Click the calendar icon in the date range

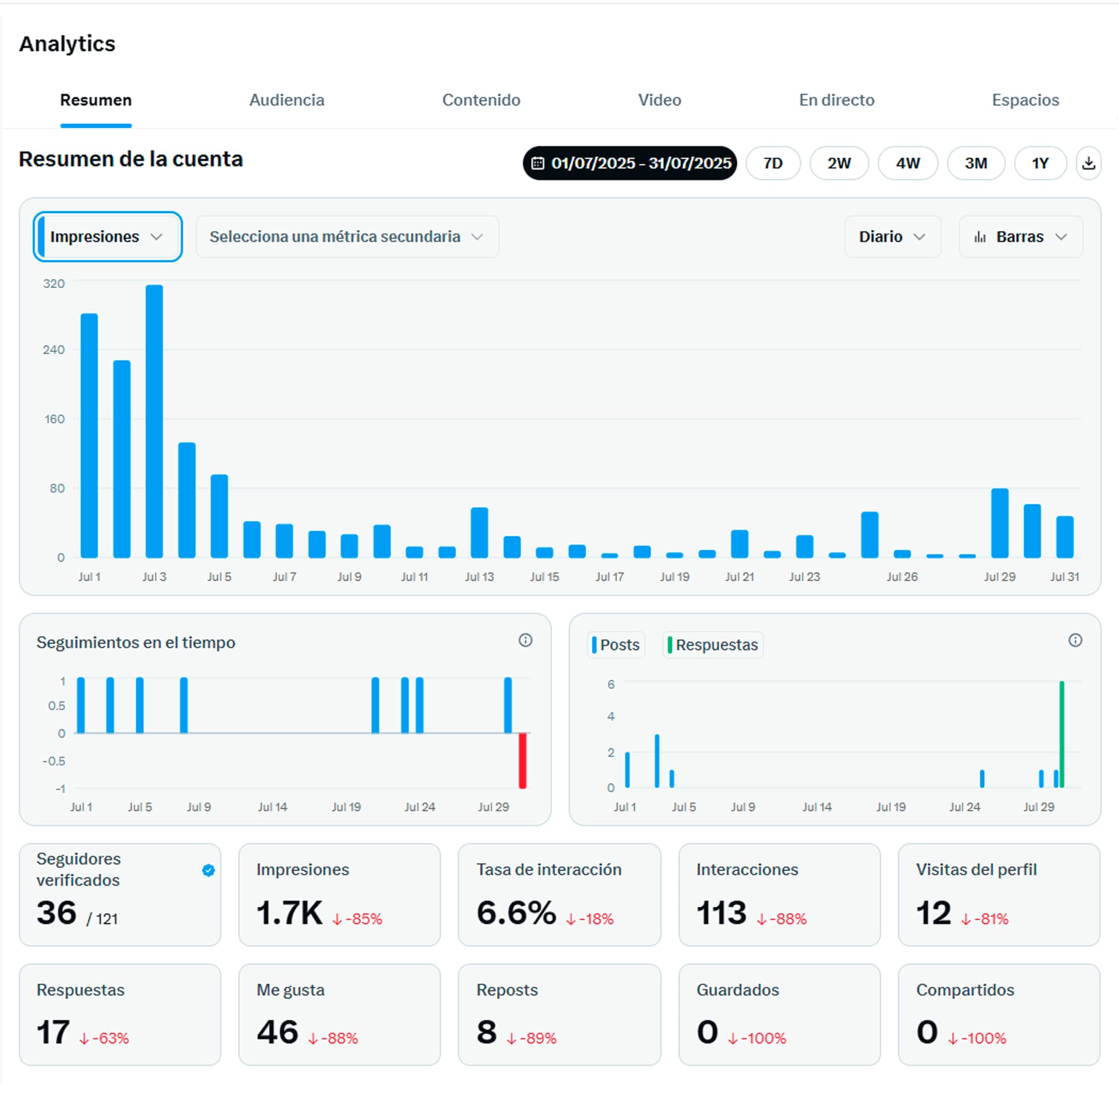[x=538, y=163]
